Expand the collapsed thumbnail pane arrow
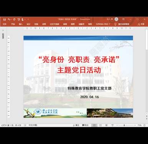Screen dimensions: 148x144 point(3,30)
